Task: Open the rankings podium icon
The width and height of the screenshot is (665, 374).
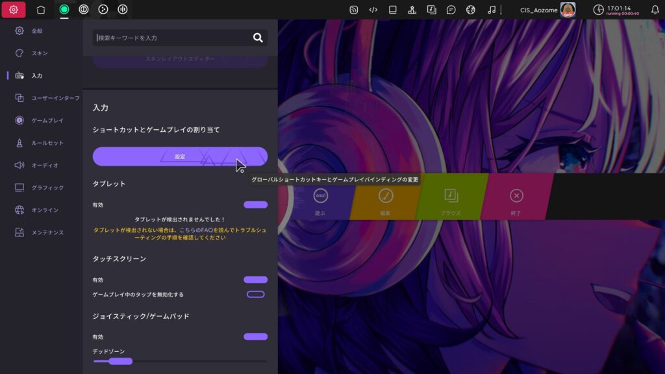Action: [x=412, y=10]
